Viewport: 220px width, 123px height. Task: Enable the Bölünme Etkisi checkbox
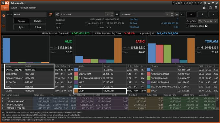187,26
